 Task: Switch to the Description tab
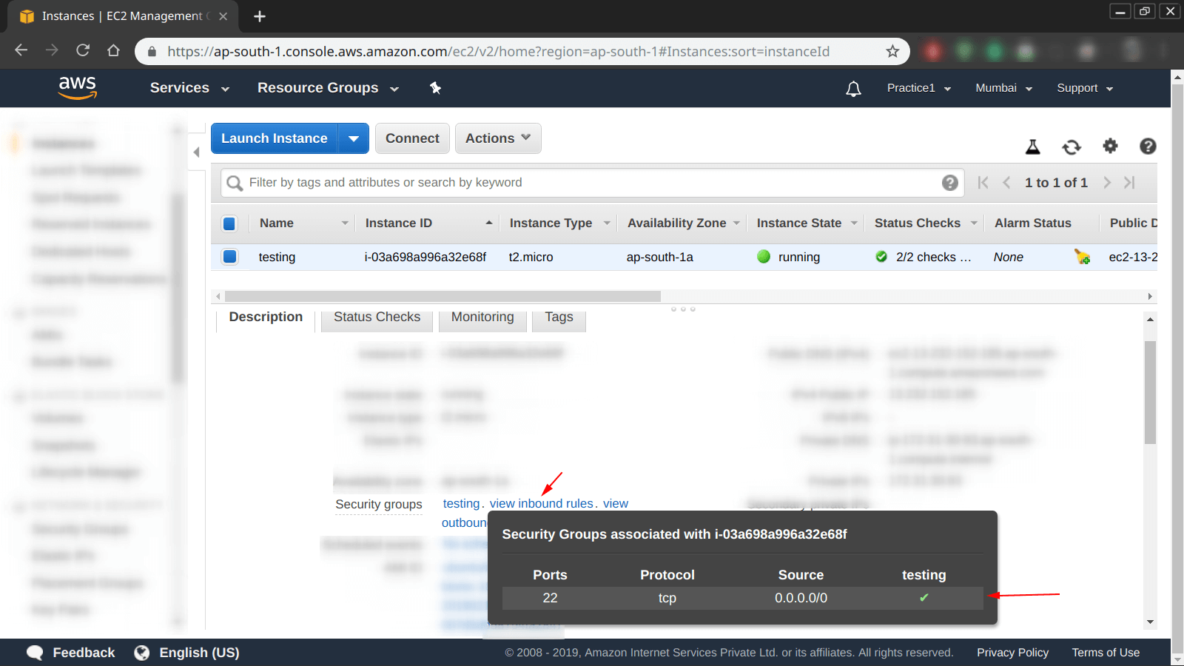266,317
